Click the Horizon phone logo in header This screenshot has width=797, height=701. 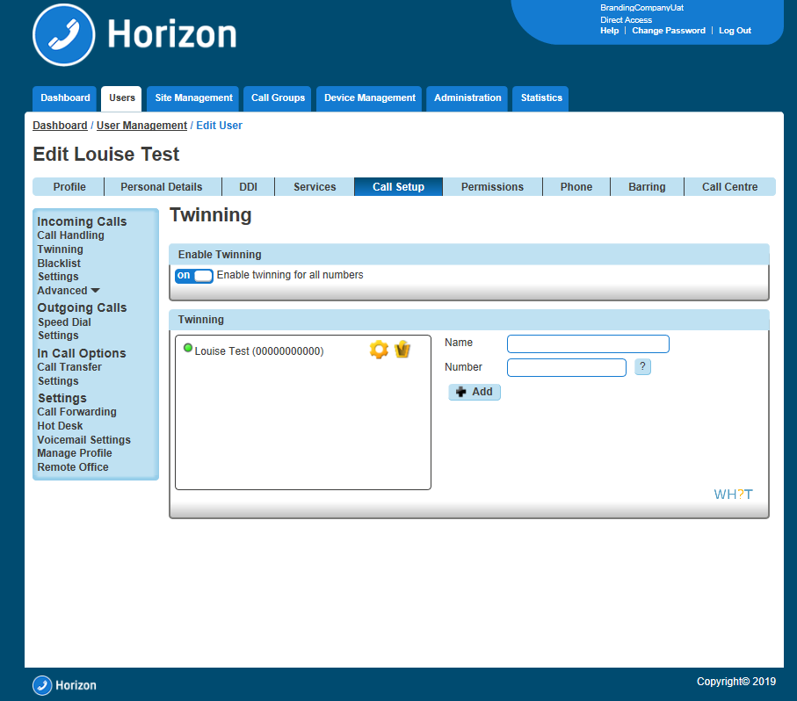64,35
